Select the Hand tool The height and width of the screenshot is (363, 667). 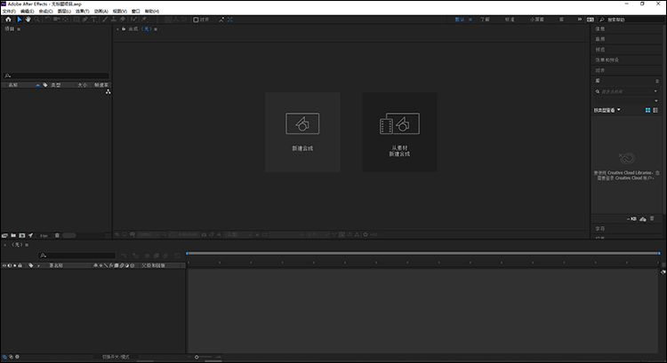[x=28, y=20]
